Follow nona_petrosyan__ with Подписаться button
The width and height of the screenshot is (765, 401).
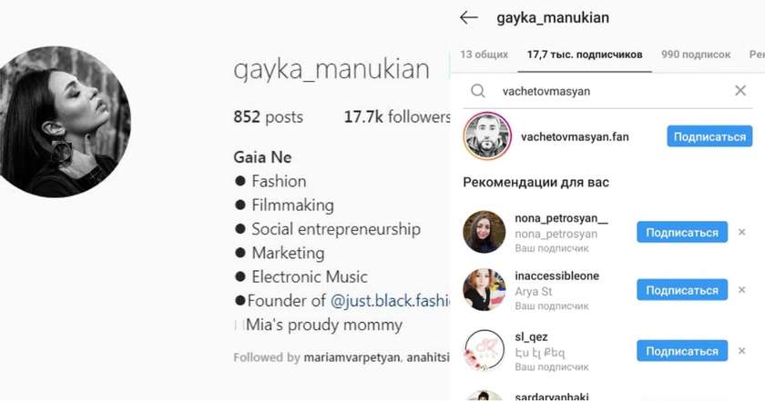coord(682,233)
